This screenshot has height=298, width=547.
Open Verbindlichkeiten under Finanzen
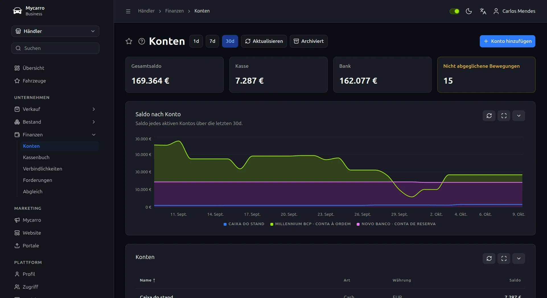59,169
